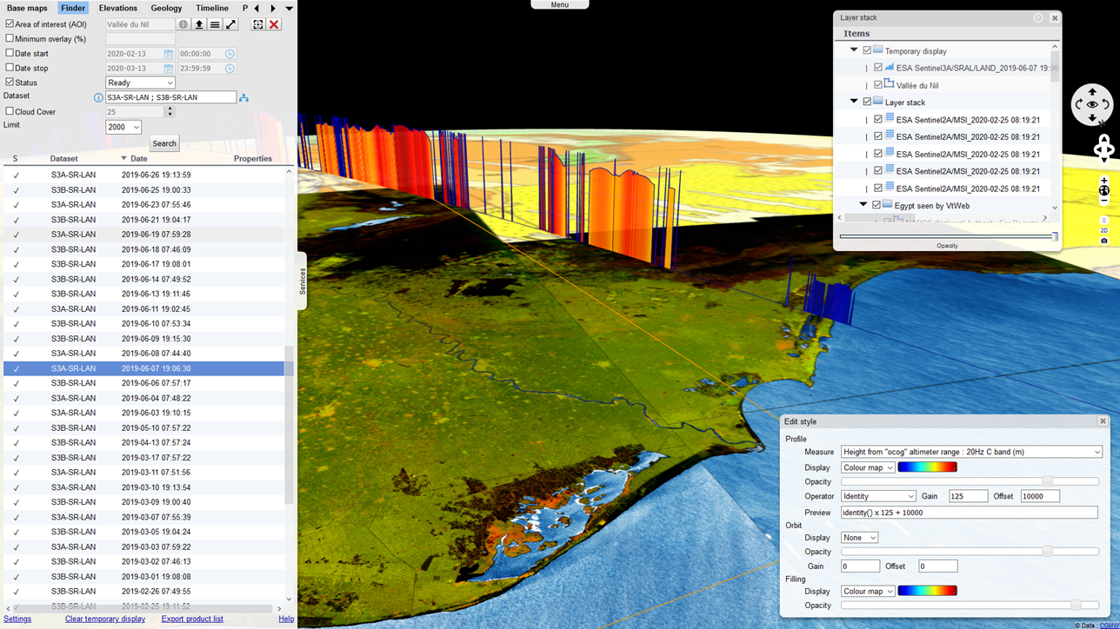Click the blue dataset info icon
Viewport: 1120px width, 629px height.
click(x=98, y=98)
